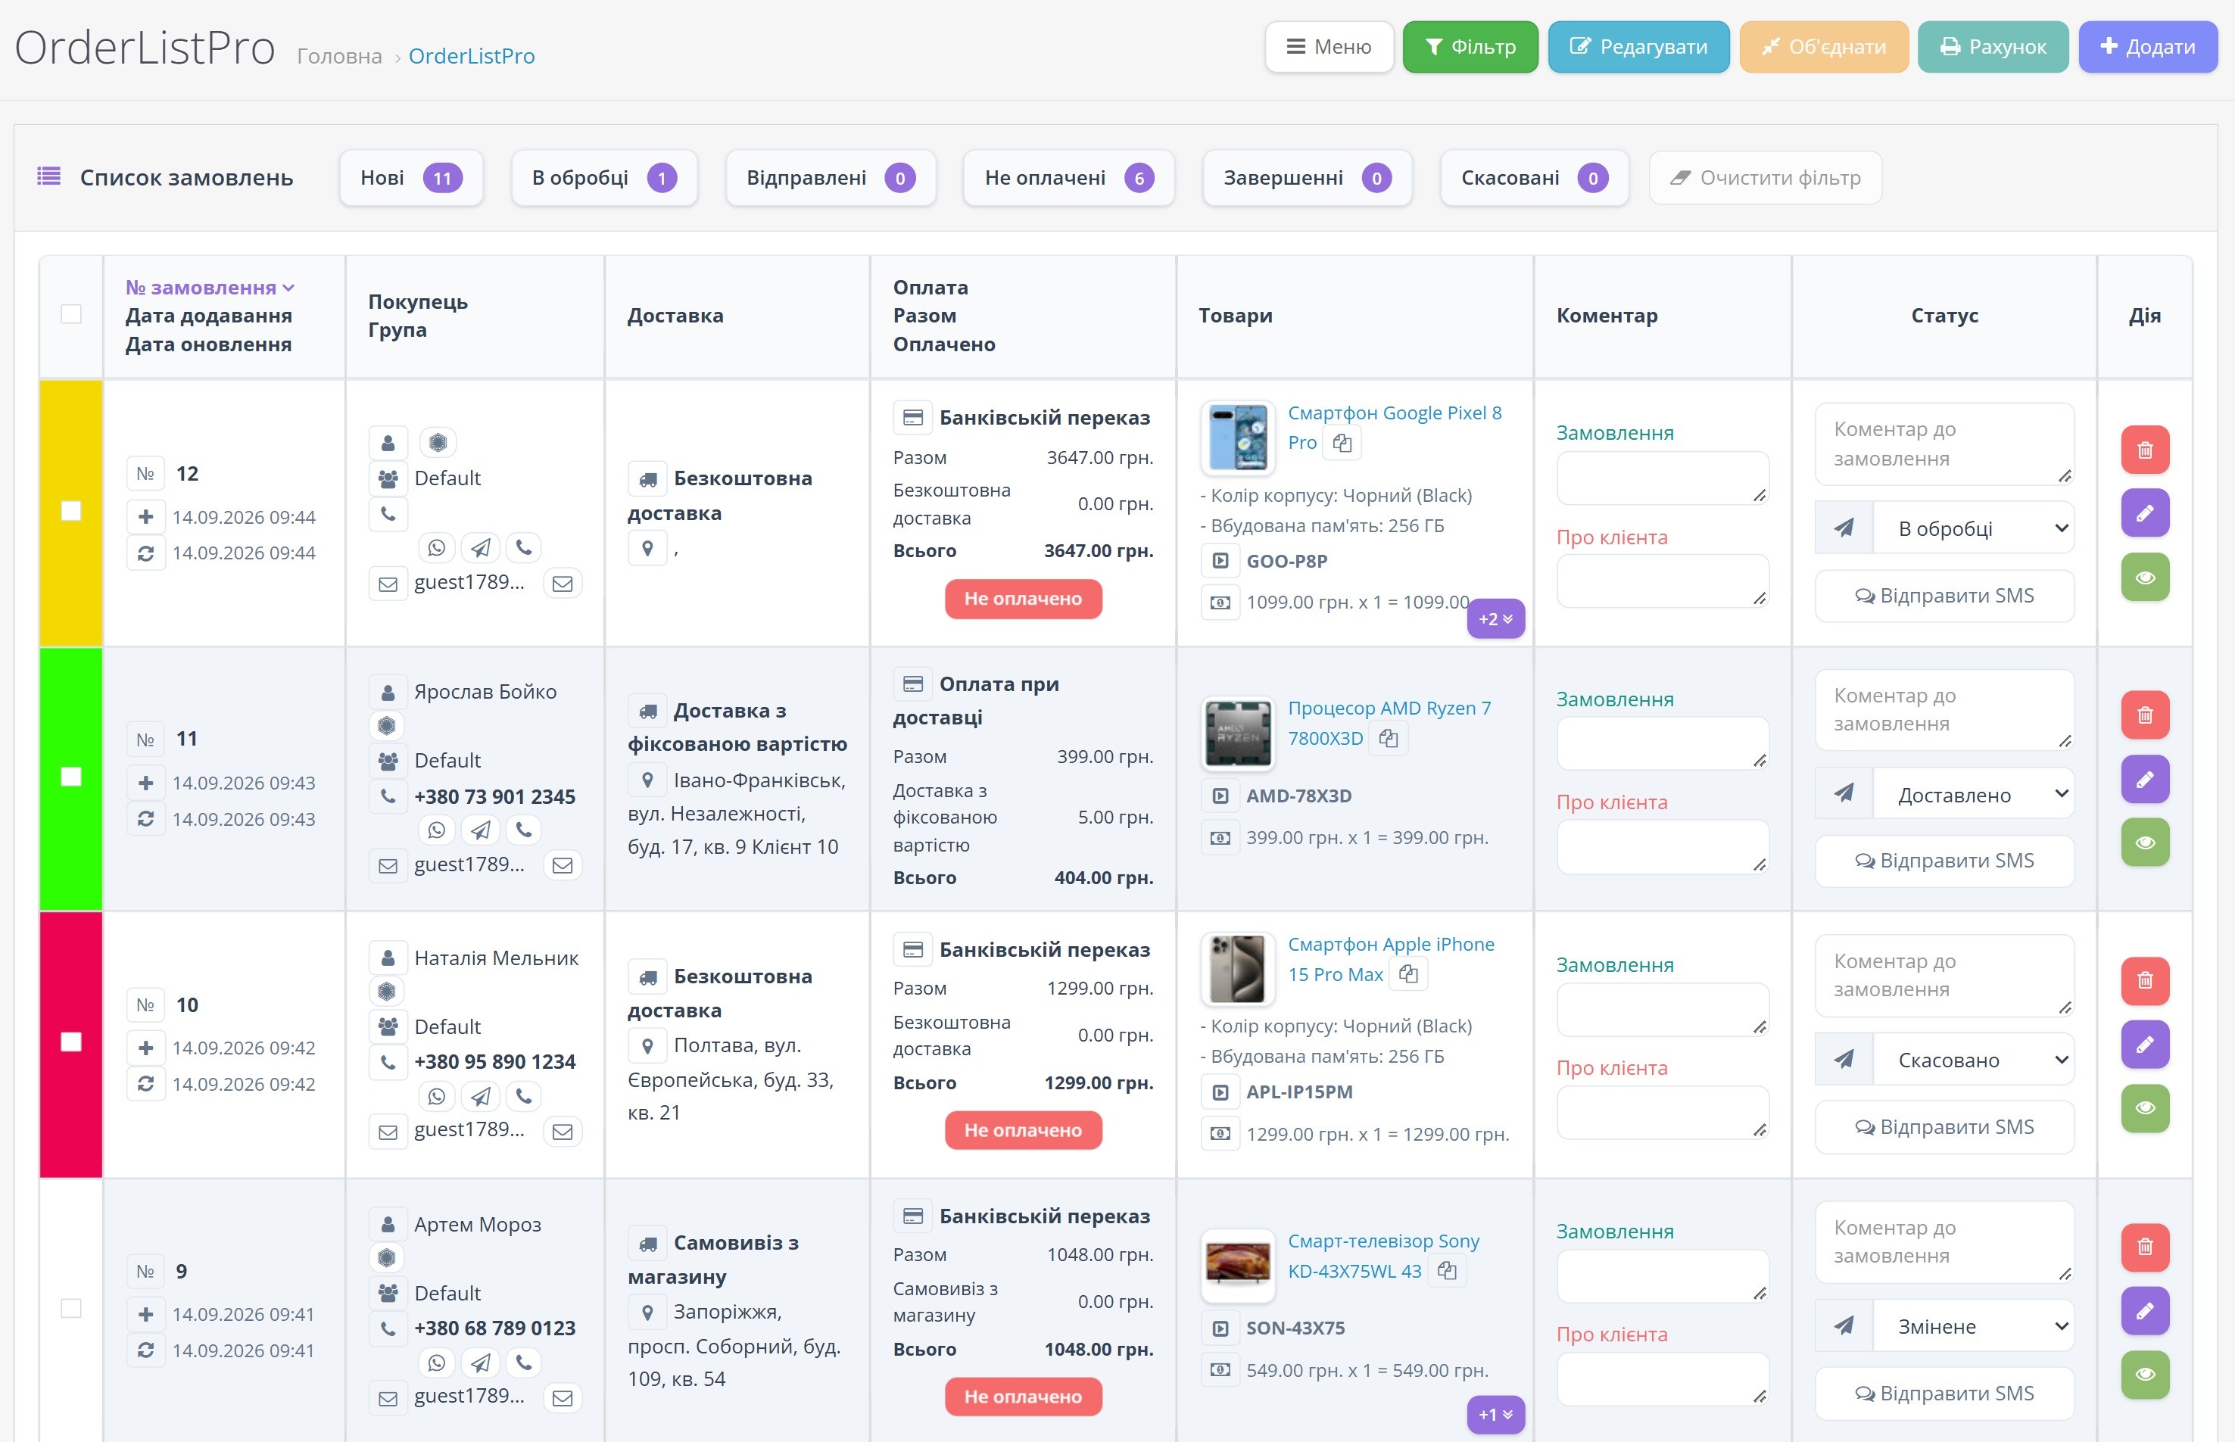This screenshot has width=2235, height=1442.
Task: Click trash icon for order 9
Action: pos(2144,1246)
